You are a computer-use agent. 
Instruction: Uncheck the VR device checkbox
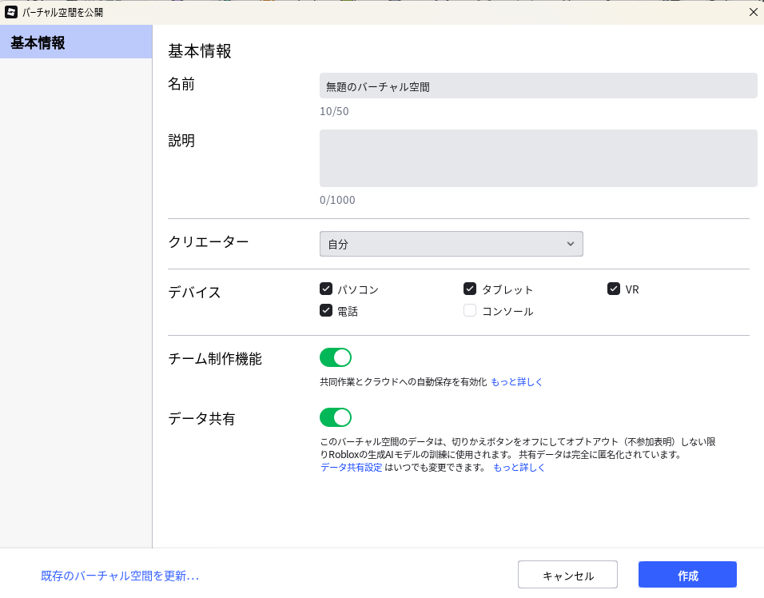(614, 289)
